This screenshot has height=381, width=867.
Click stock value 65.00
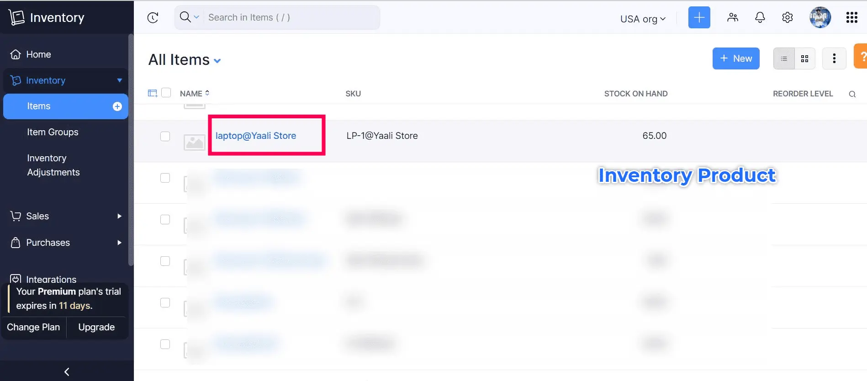click(654, 136)
